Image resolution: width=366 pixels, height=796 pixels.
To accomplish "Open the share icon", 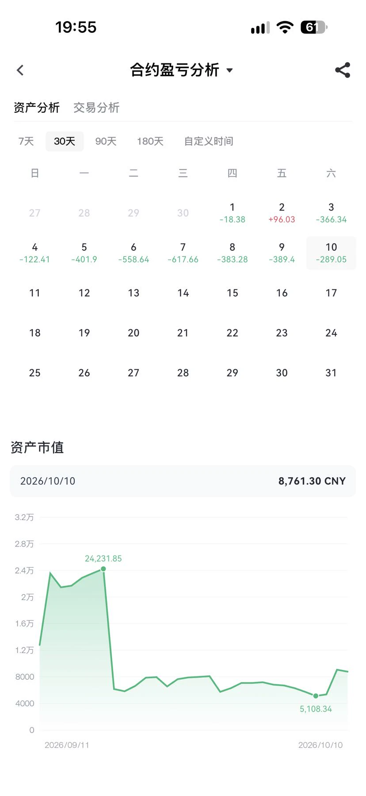I will (x=343, y=70).
